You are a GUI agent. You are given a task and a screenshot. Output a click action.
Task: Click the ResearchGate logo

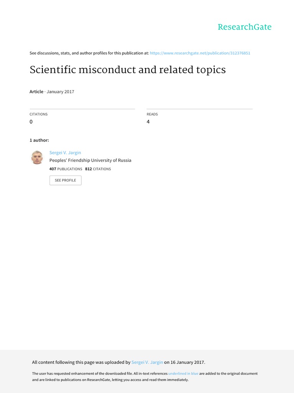click(244, 27)
